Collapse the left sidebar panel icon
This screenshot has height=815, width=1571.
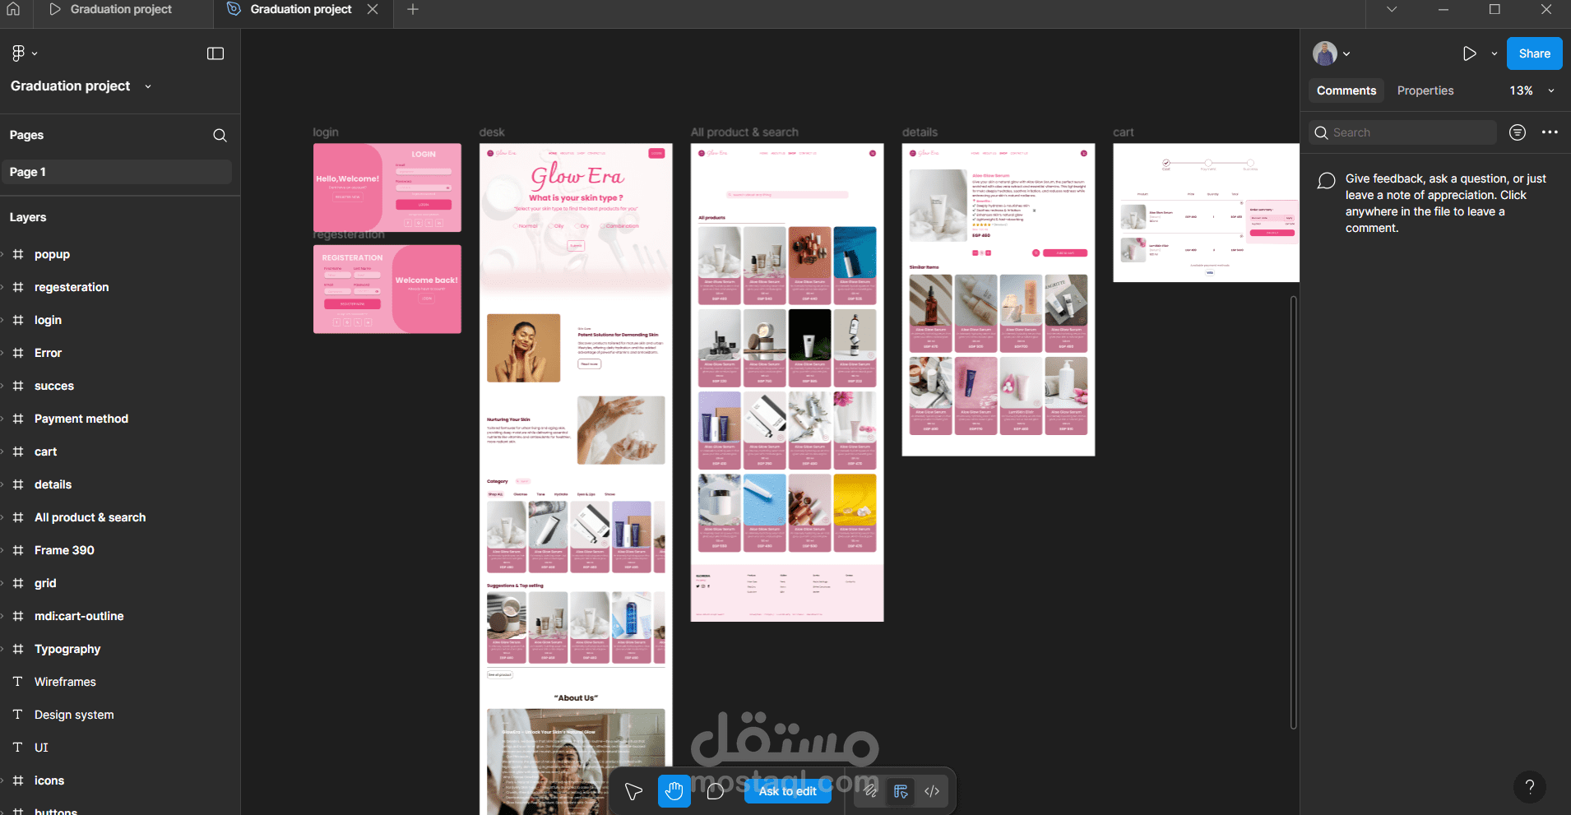coord(215,53)
